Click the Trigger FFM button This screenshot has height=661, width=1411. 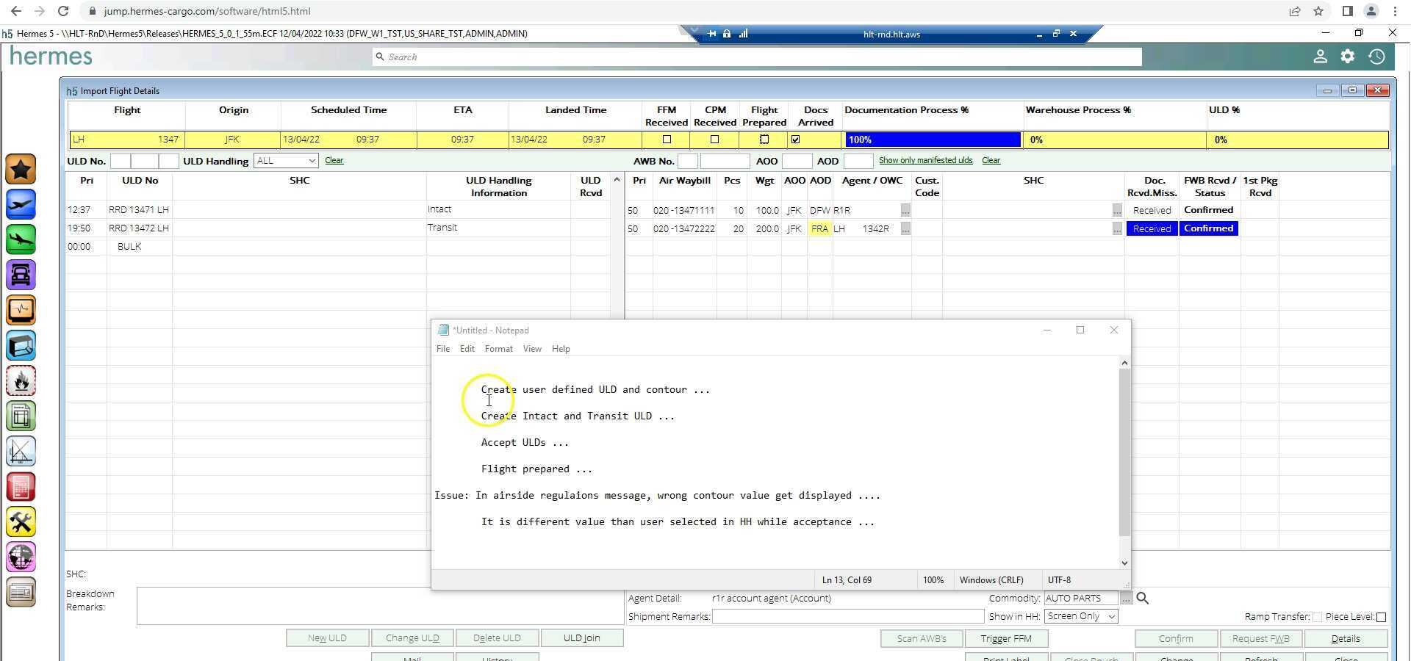[1005, 639]
